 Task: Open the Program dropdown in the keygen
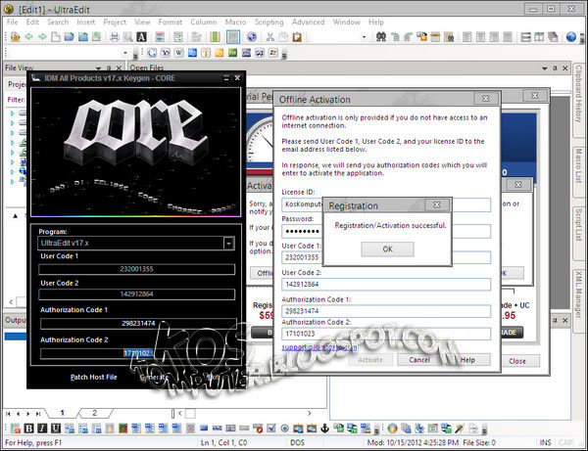(x=228, y=244)
